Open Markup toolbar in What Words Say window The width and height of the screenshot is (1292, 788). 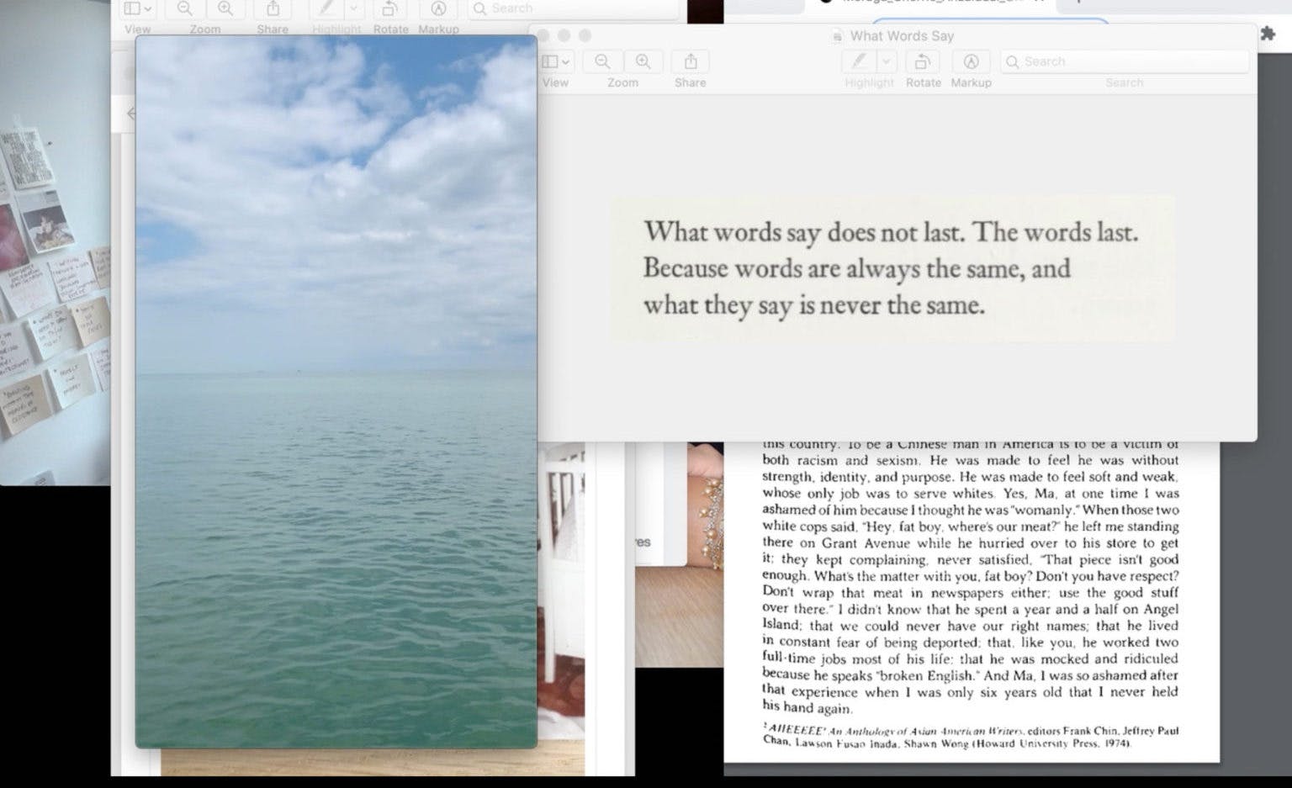[971, 61]
